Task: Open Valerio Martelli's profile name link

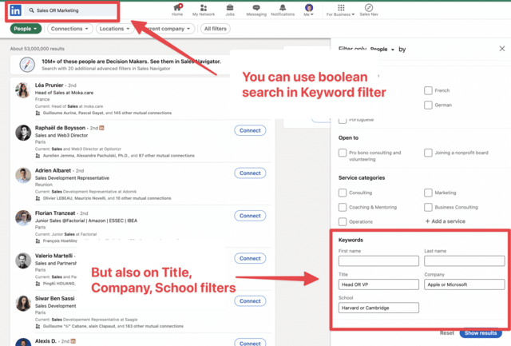Action: click(x=53, y=256)
